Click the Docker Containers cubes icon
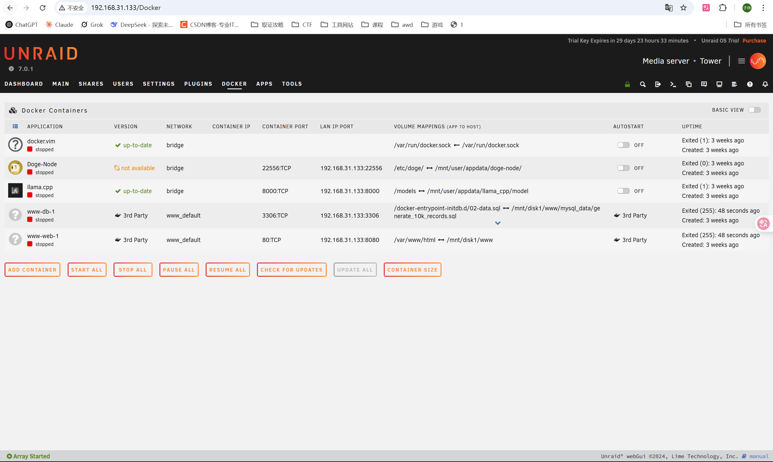This screenshot has width=773, height=462. pyautogui.click(x=13, y=110)
